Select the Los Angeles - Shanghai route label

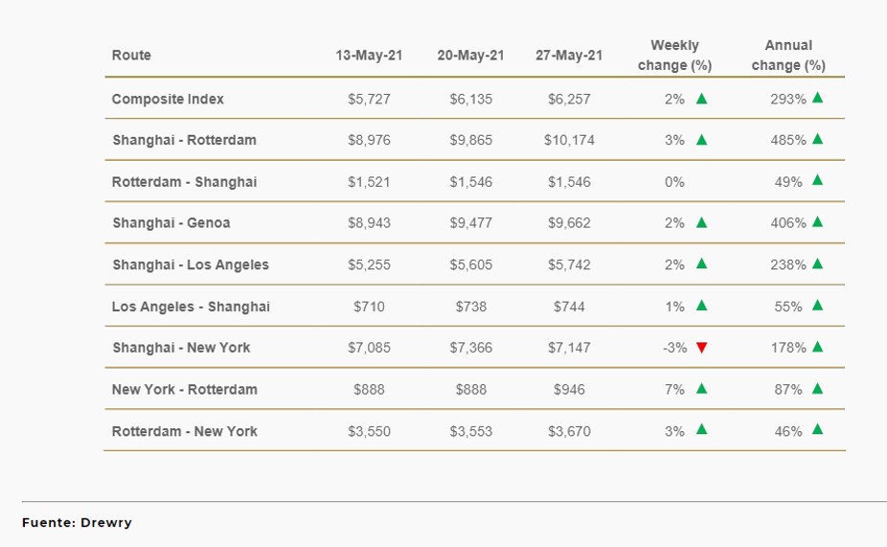[x=191, y=307]
